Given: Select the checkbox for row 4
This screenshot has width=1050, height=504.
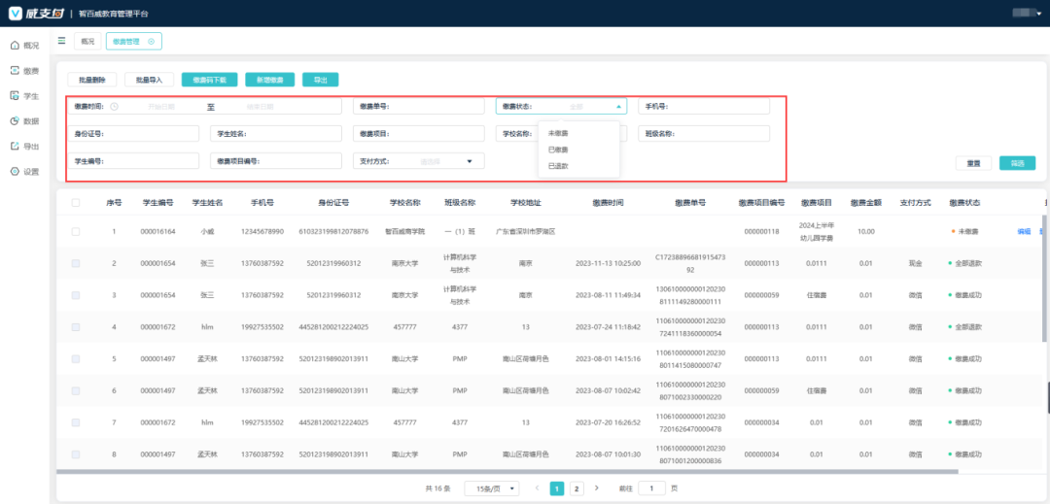Looking at the screenshot, I should point(76,327).
